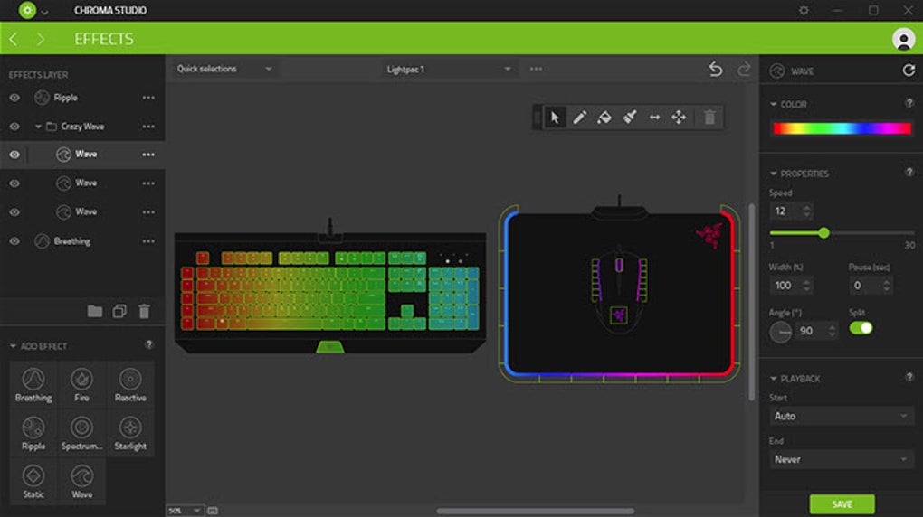Open settings gear in title bar
Screen dimensions: 923x517
(804, 11)
